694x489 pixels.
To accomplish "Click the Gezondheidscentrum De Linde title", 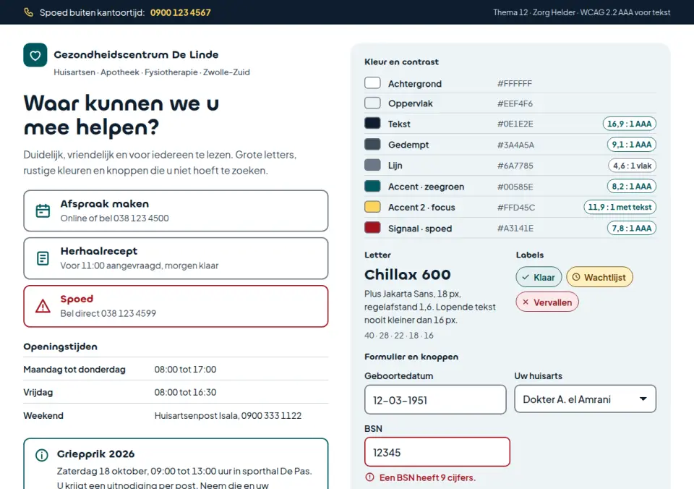I will [137, 55].
